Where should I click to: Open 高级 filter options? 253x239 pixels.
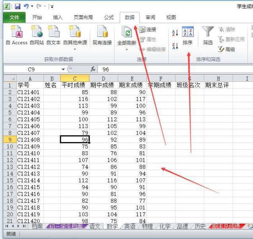(226, 49)
